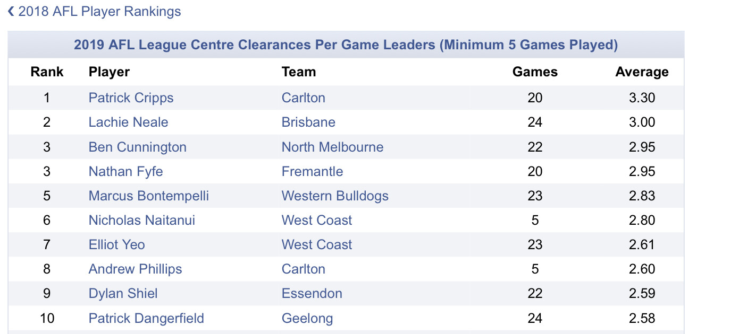Open Nathan Fyfe profile link
The height and width of the screenshot is (334, 739).
point(125,171)
